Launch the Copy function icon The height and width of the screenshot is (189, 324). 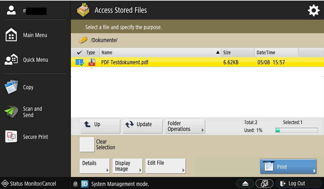[x=11, y=87]
